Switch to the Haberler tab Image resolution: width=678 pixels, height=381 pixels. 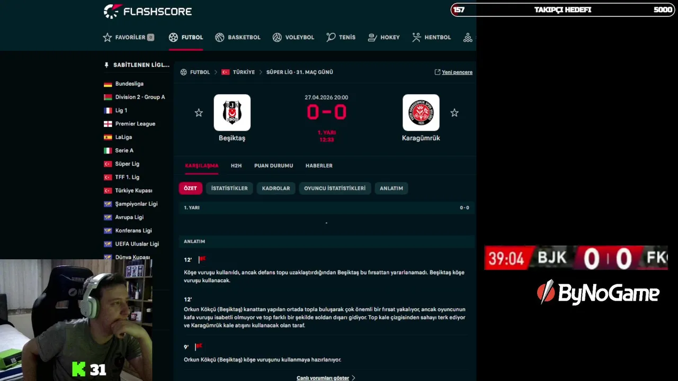coord(319,166)
